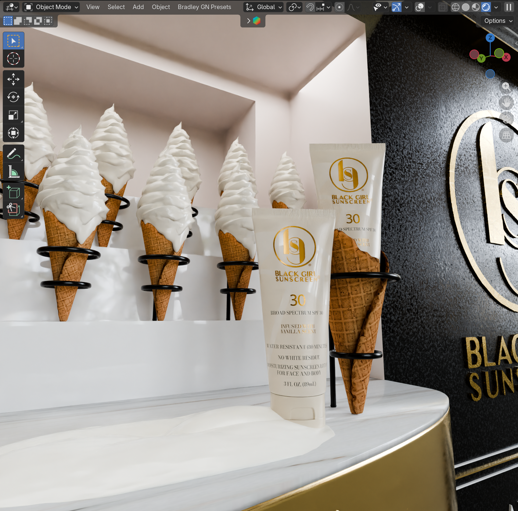Select the Measure ruler tool

coord(13,171)
